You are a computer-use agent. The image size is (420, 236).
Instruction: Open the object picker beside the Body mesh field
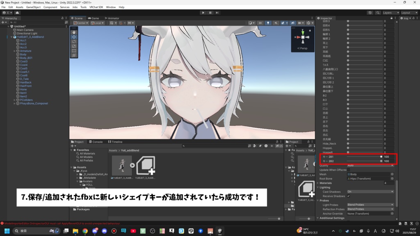click(x=393, y=174)
